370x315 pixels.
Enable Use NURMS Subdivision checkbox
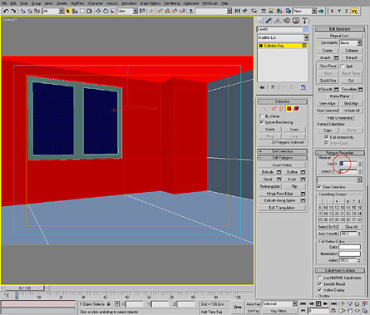pyautogui.click(x=319, y=278)
